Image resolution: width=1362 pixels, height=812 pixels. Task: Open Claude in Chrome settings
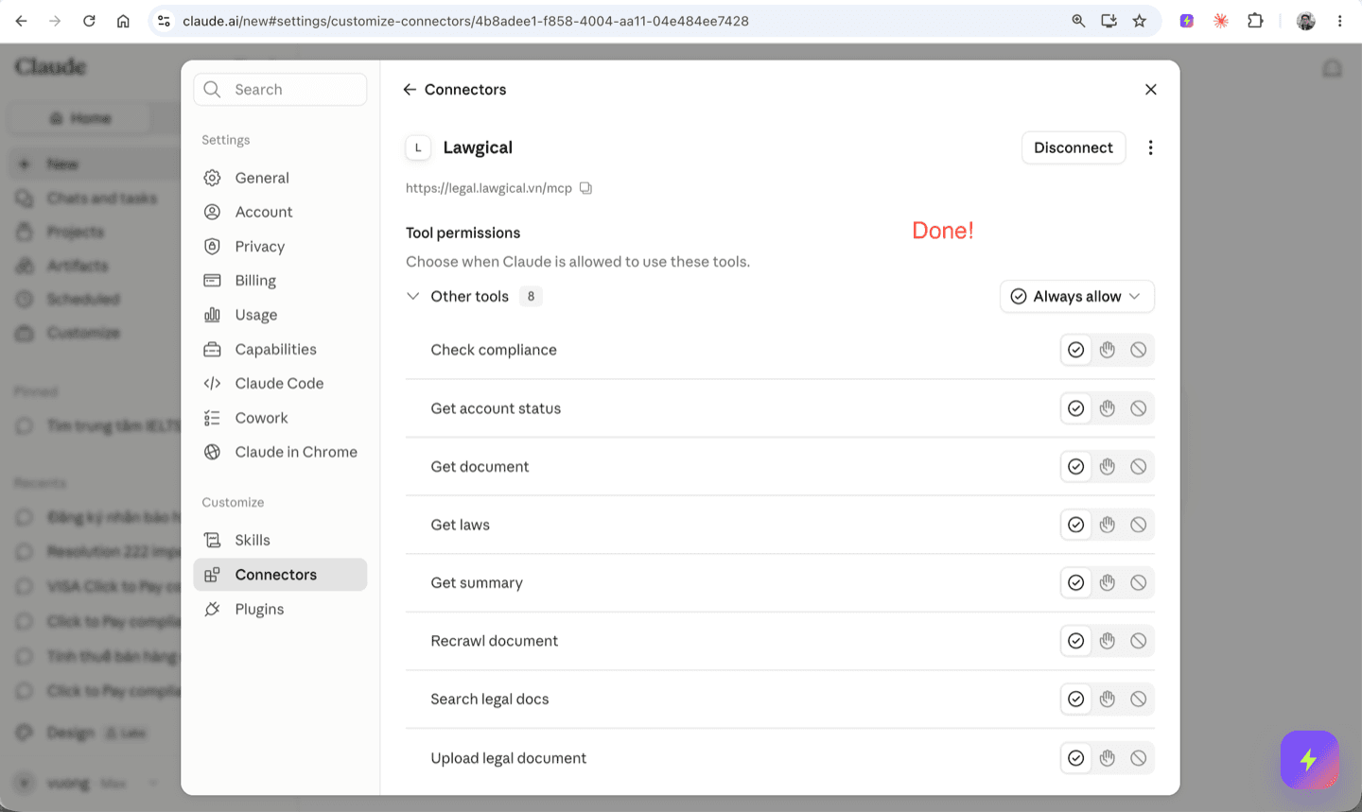(280, 452)
